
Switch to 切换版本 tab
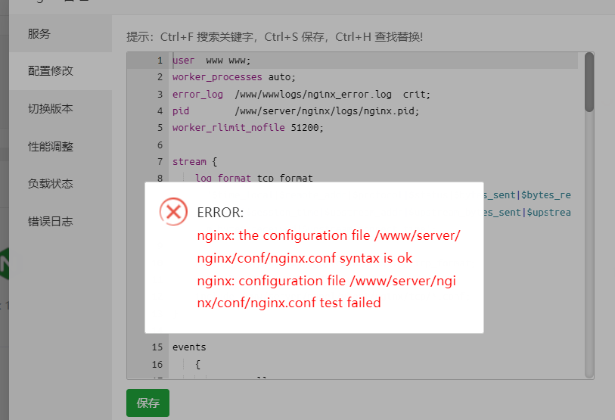pos(61,109)
